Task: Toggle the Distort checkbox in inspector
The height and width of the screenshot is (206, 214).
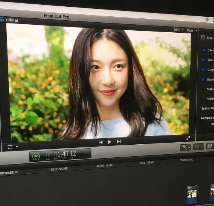Action: 203,79
